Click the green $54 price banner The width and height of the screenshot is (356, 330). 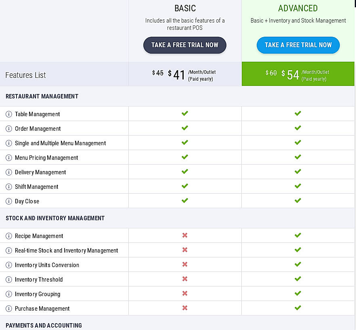(298, 74)
